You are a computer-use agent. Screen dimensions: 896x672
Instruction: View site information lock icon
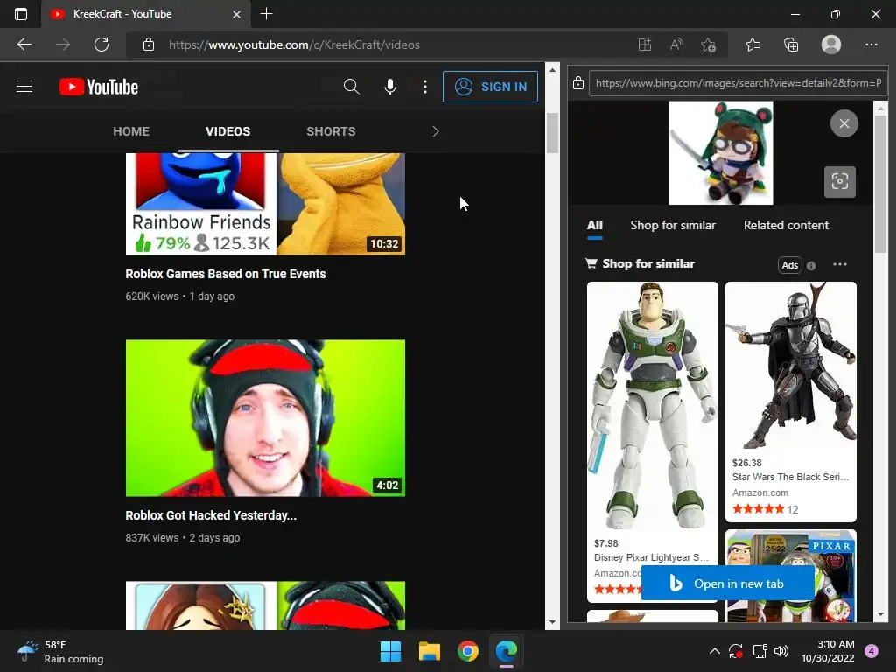coord(149,45)
